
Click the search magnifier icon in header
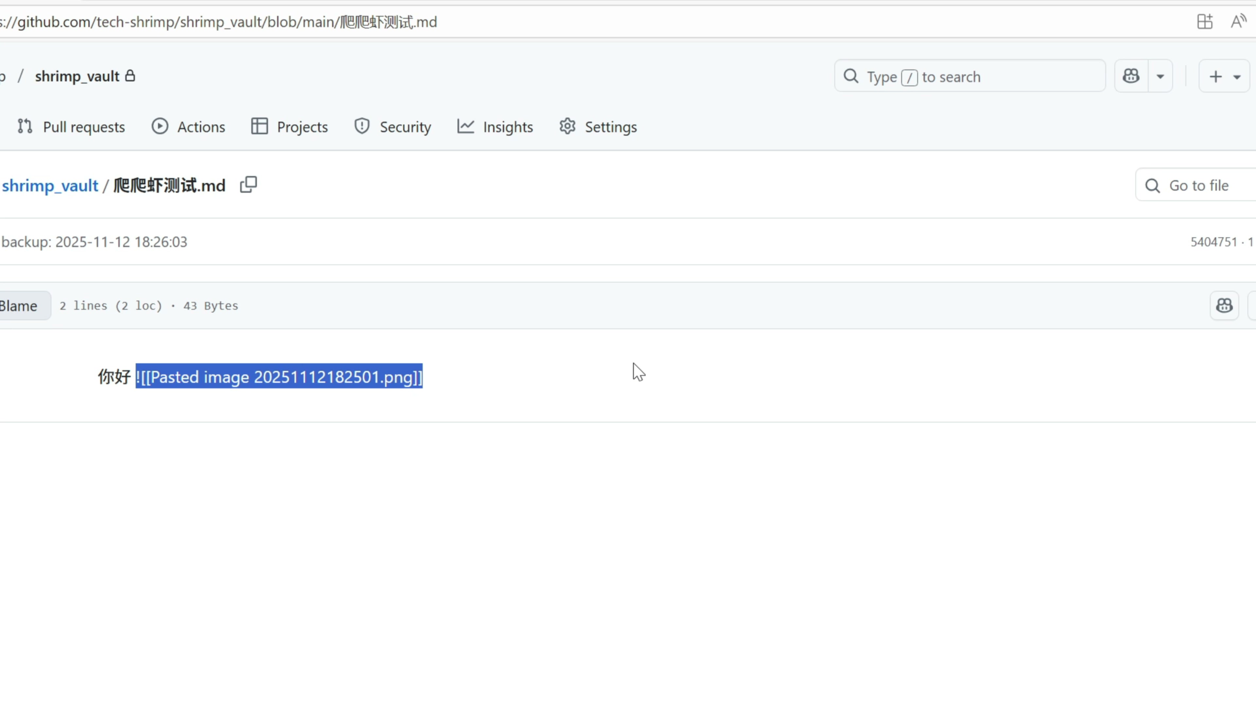(x=851, y=76)
